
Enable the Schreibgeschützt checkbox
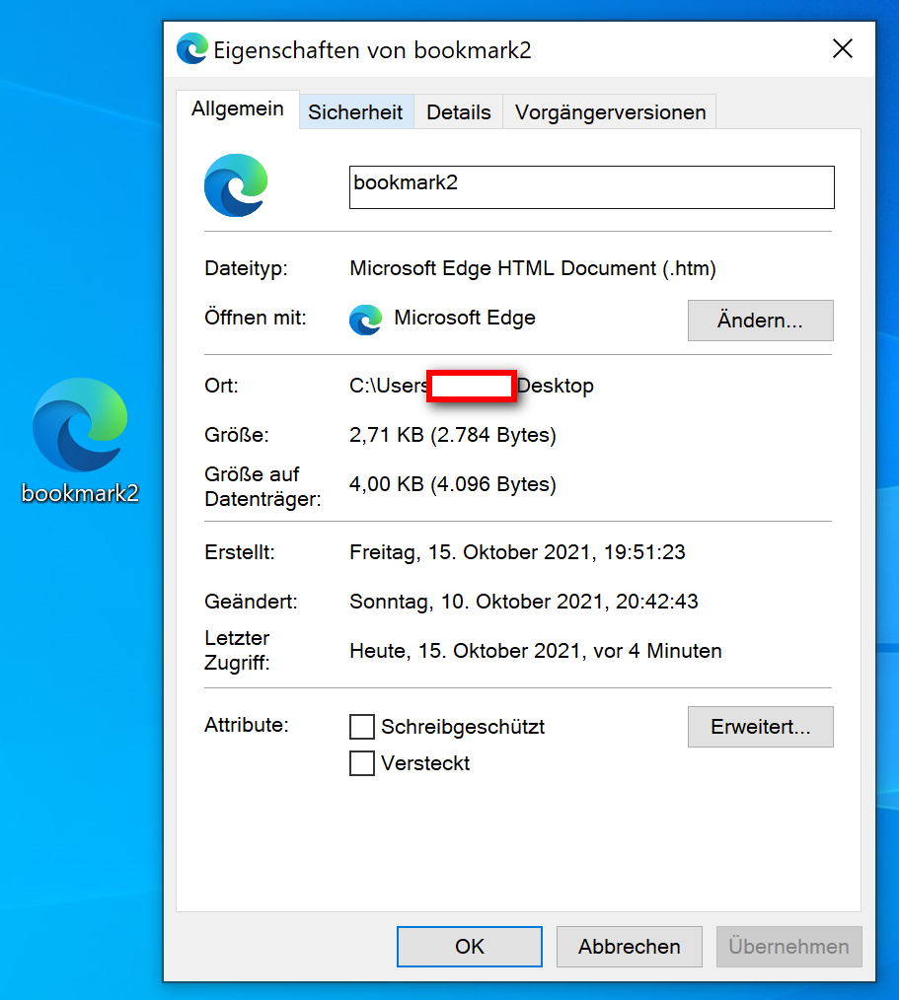click(x=362, y=727)
